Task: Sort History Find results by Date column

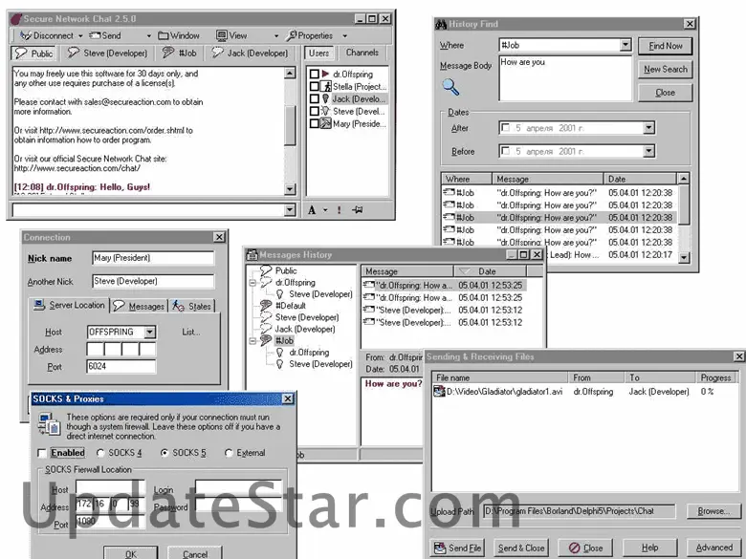Action: click(x=640, y=180)
